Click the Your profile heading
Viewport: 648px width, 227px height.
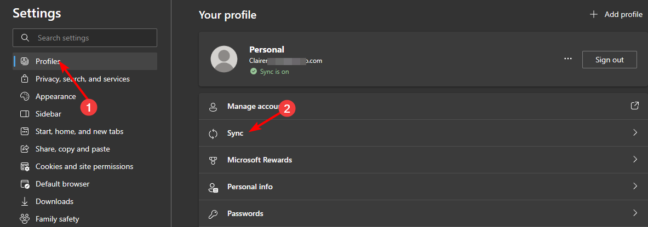coord(228,15)
